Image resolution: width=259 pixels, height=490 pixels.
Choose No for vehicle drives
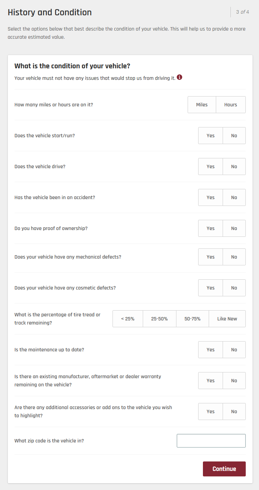point(234,167)
